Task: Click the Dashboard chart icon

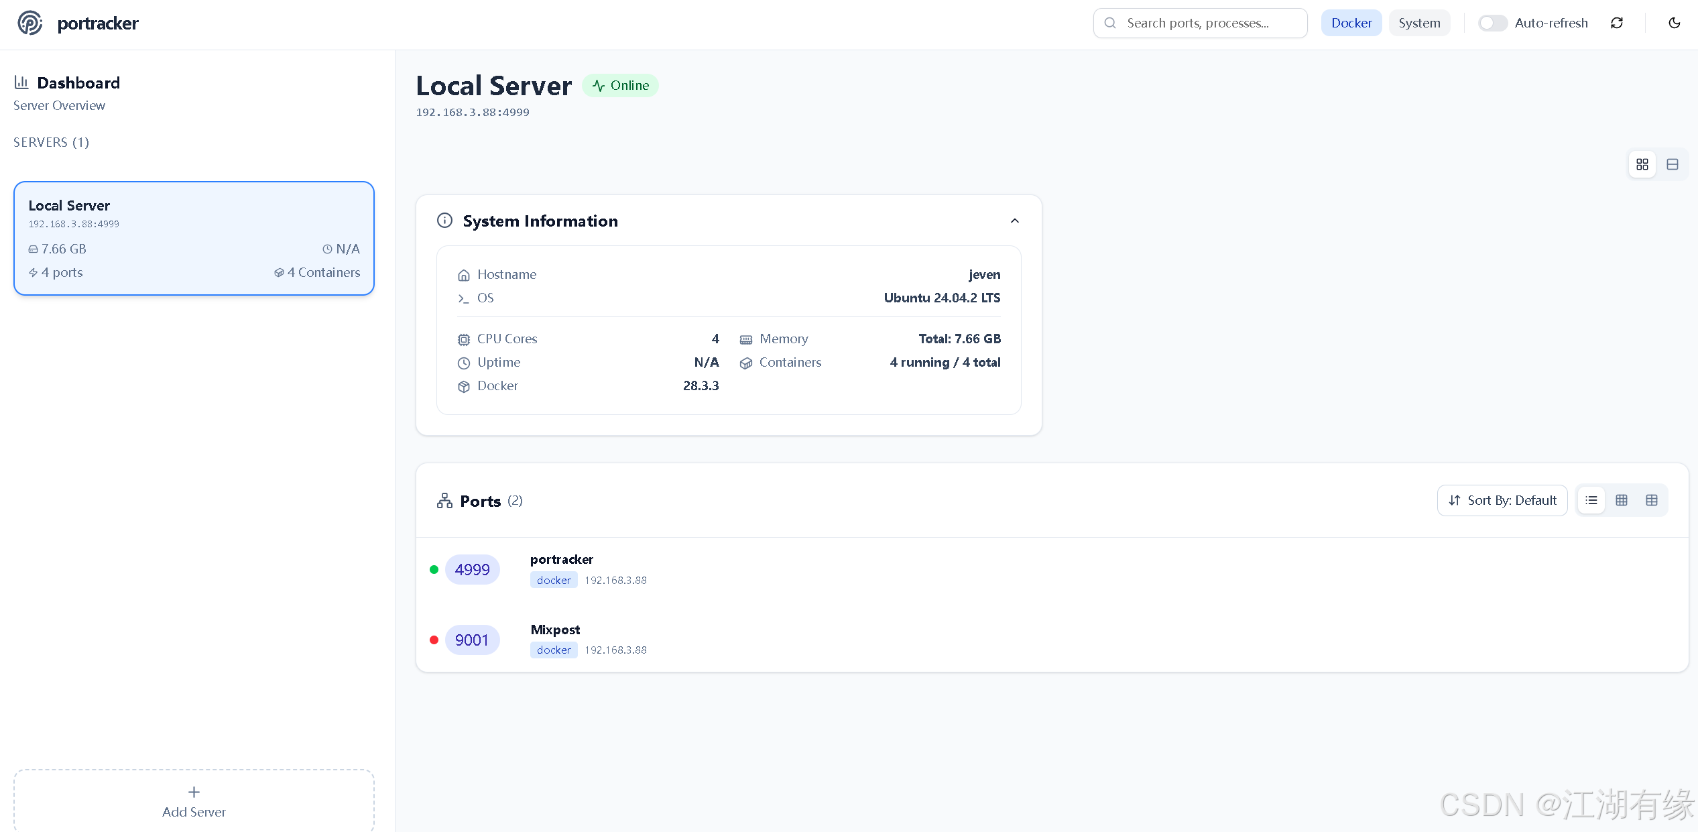Action: pyautogui.click(x=21, y=82)
